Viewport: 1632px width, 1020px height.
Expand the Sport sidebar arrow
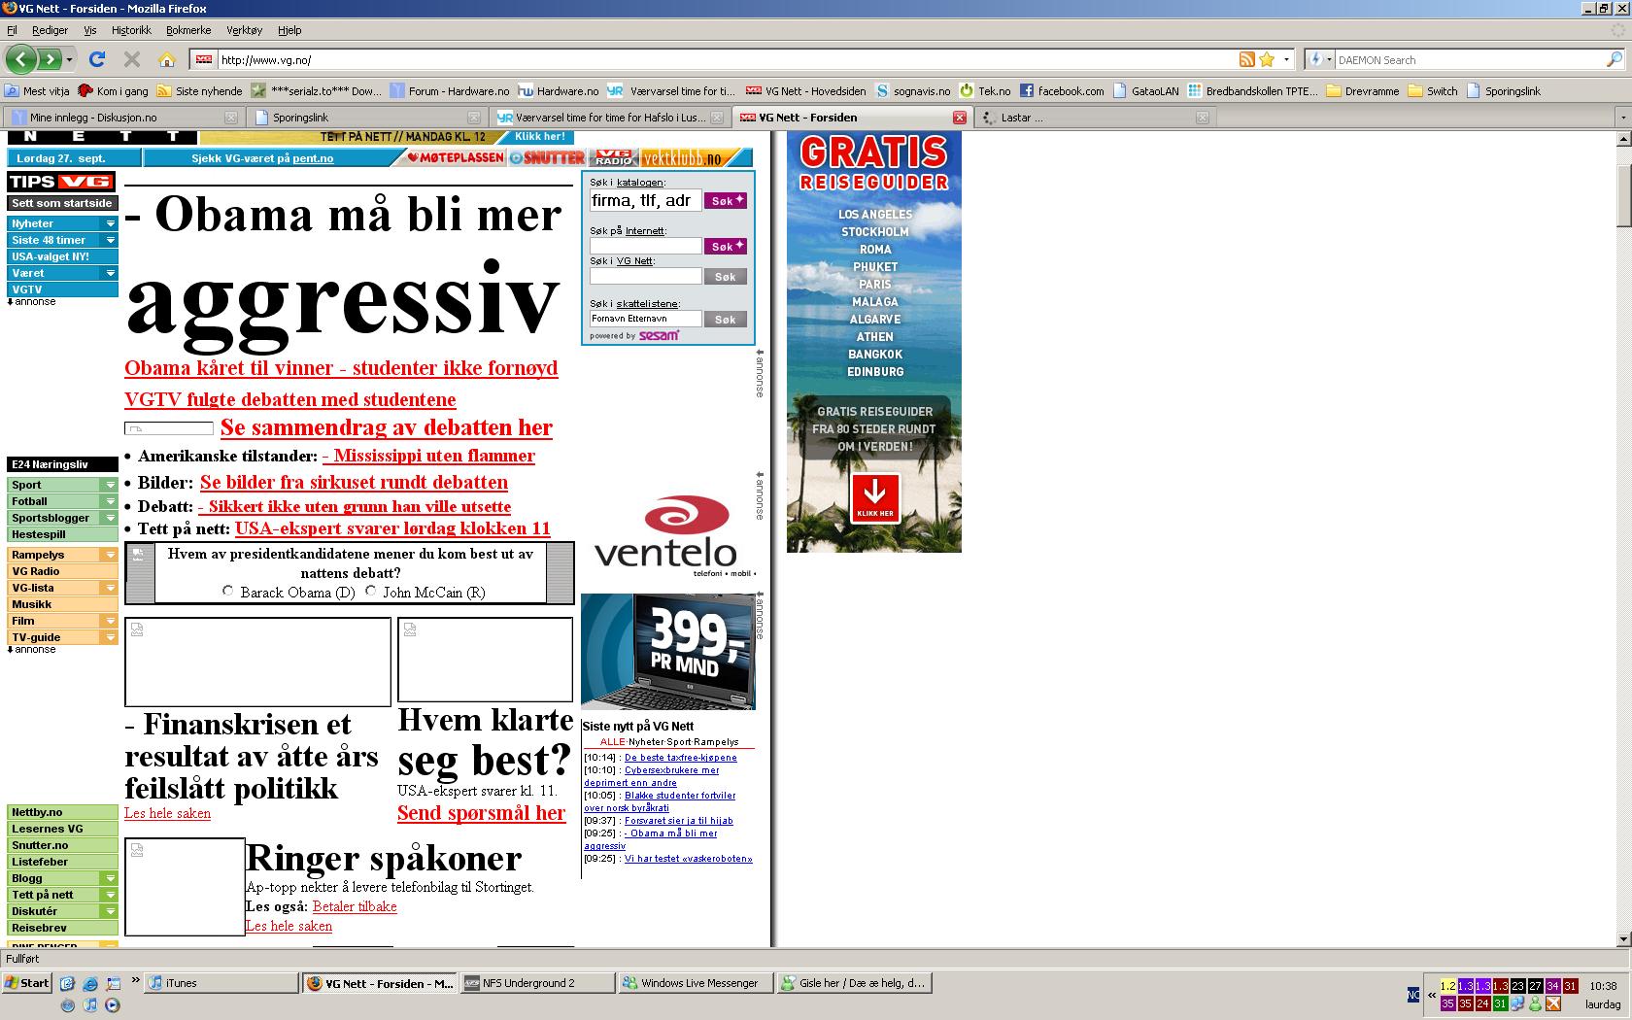(x=111, y=485)
